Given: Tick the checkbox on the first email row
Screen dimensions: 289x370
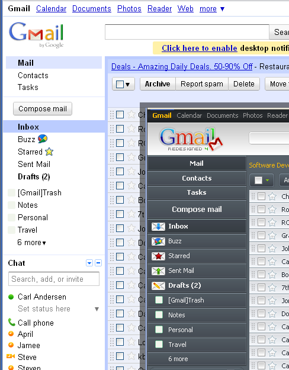Looking at the screenshot, I should click(x=120, y=115).
